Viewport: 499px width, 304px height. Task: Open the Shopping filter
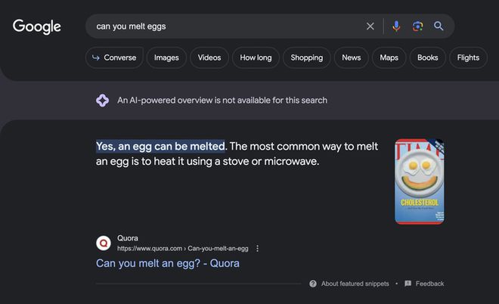(x=306, y=57)
